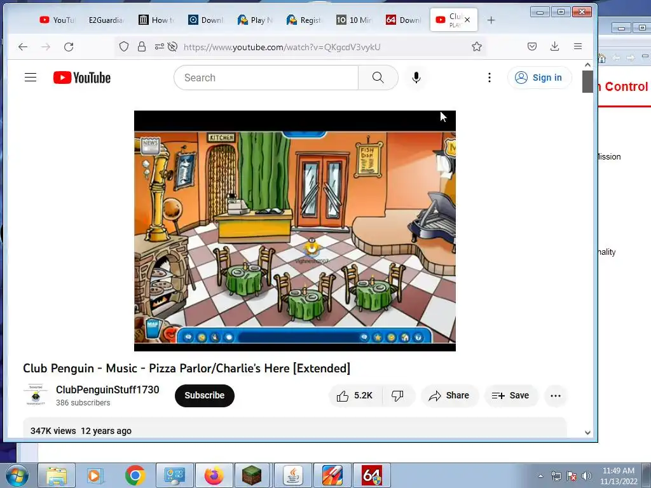Image resolution: width=651 pixels, height=488 pixels.
Task: Click the page scrollbar down arrow
Action: (587, 432)
